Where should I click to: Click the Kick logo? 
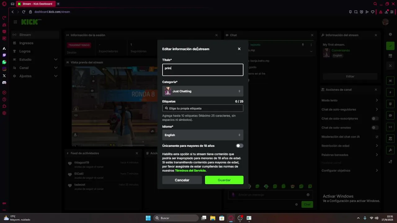[30, 22]
